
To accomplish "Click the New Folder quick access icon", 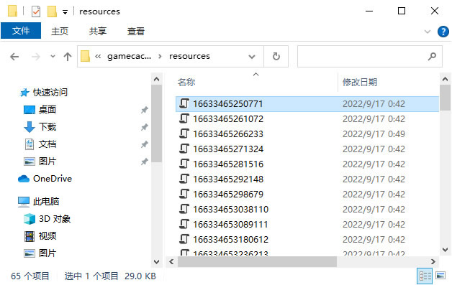I will 52,11.
